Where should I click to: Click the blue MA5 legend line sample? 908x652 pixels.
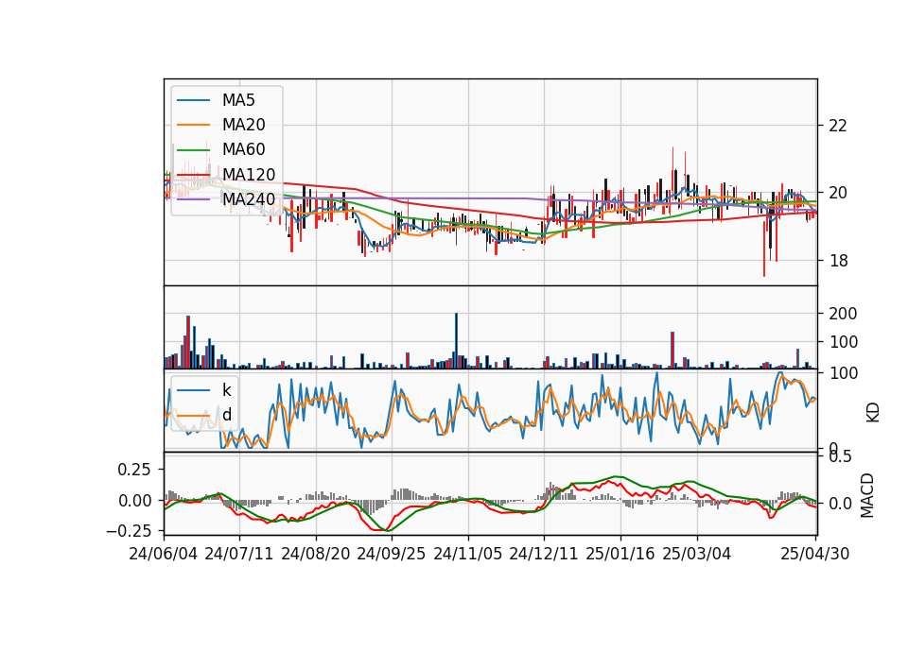[x=193, y=101]
